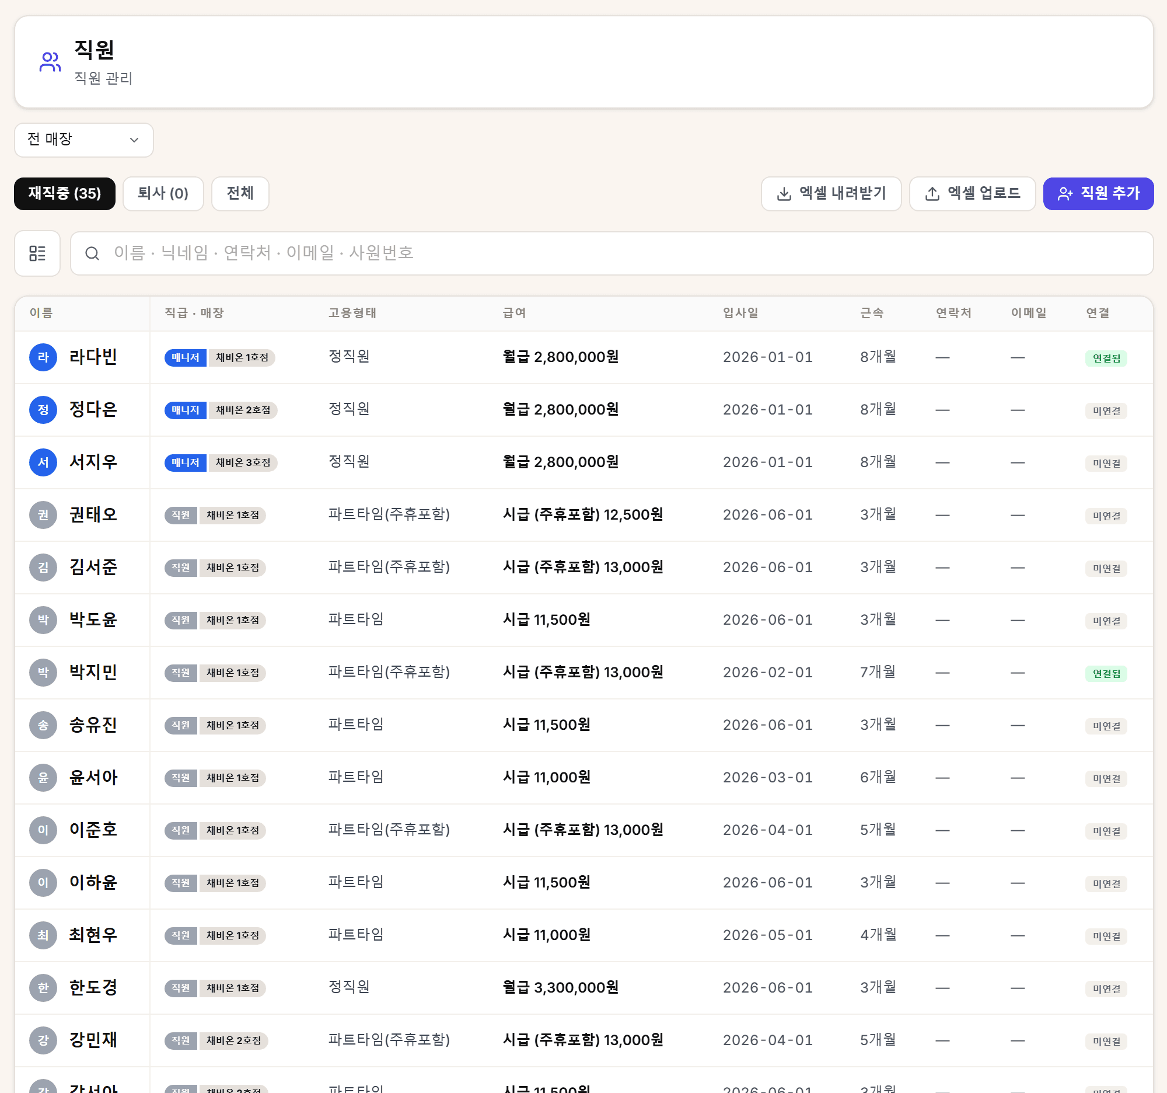Click 최현우's tenure 4개월
This screenshot has width=1167, height=1093.
pos(878,935)
